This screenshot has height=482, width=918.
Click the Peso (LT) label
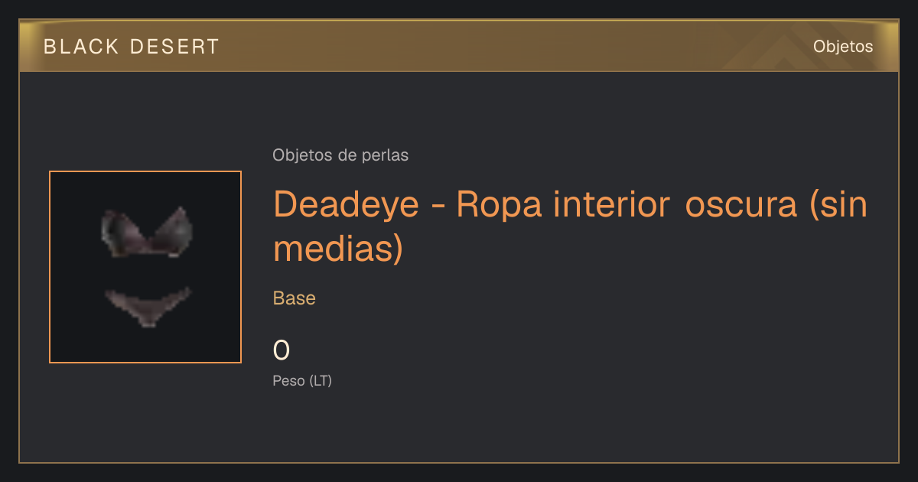click(x=302, y=381)
